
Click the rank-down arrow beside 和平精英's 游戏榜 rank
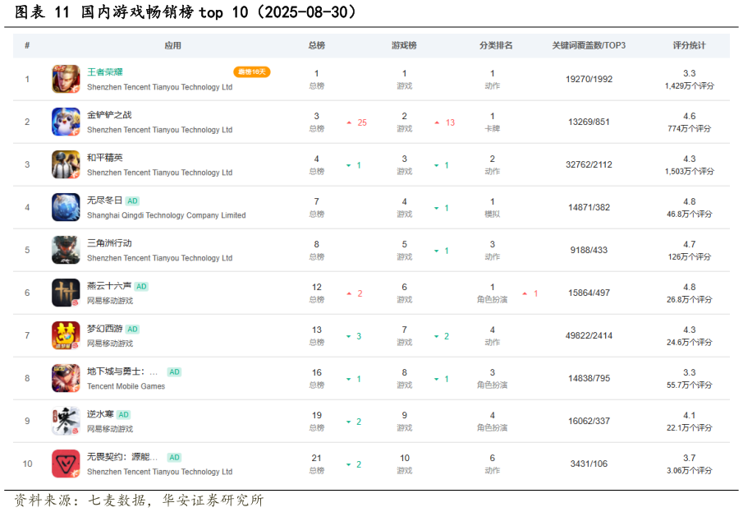(438, 164)
